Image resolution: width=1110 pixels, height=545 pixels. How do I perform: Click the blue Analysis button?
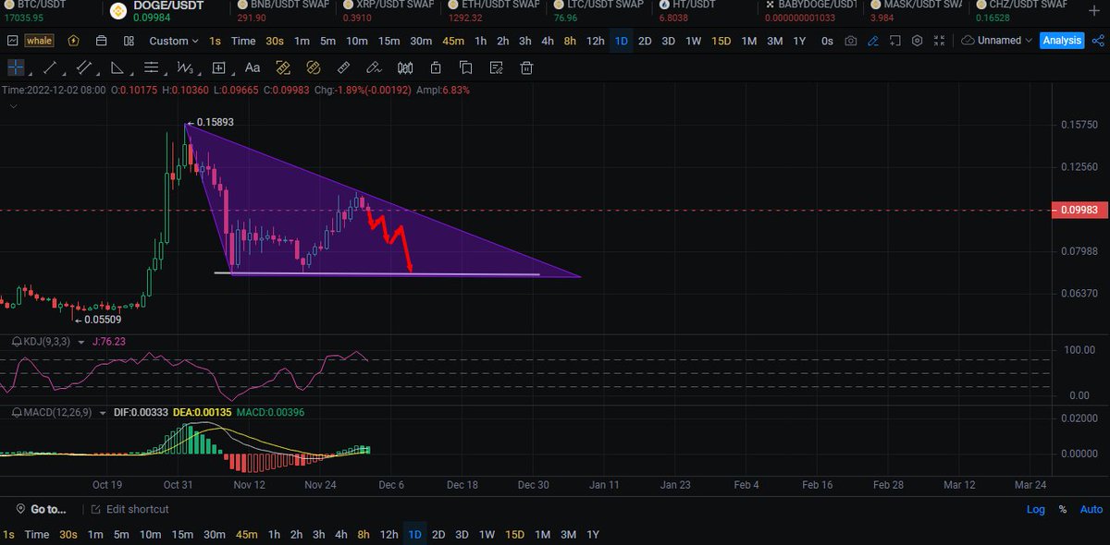tap(1062, 41)
